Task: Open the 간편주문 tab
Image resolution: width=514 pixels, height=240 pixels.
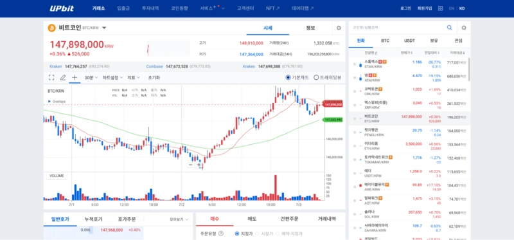Action: (290, 219)
